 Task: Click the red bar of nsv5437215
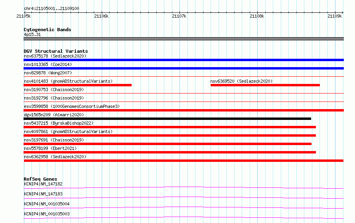[x=170, y=127]
